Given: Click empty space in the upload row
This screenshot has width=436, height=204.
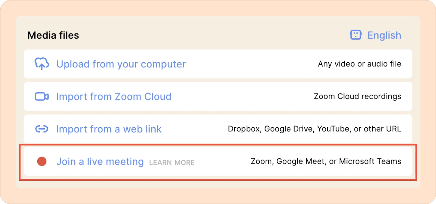Looking at the screenshot, I should (251, 64).
